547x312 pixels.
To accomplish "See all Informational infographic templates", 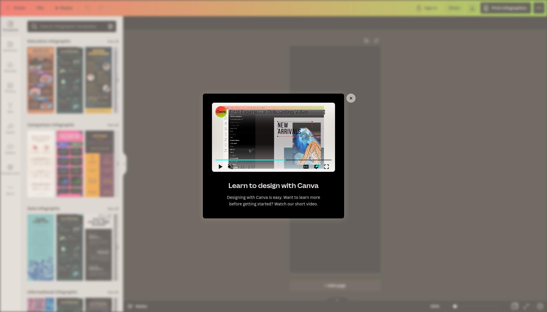I will coord(113,292).
